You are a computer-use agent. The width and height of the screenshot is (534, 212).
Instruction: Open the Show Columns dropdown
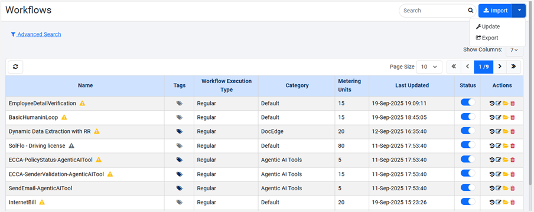click(x=515, y=50)
